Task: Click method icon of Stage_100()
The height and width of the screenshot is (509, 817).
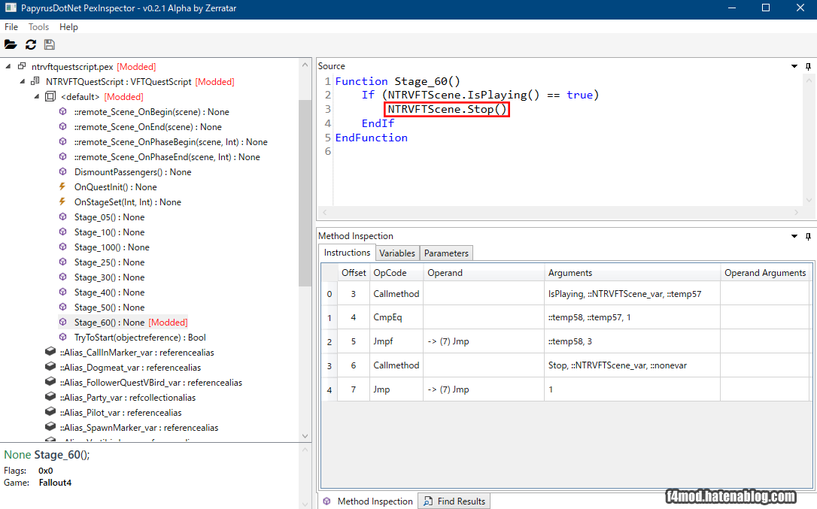Action: pyautogui.click(x=63, y=247)
